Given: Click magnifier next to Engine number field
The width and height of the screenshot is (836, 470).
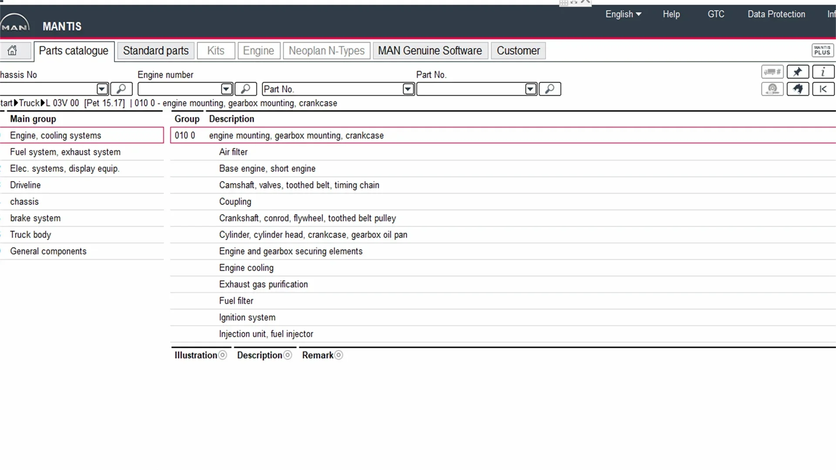Looking at the screenshot, I should [246, 89].
